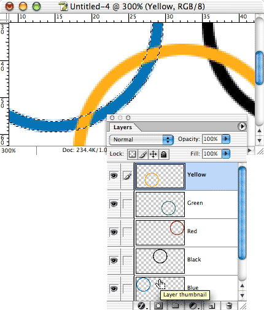This screenshot has height=310, width=264.
Task: Click the lock position move icon
Action: coord(153,154)
